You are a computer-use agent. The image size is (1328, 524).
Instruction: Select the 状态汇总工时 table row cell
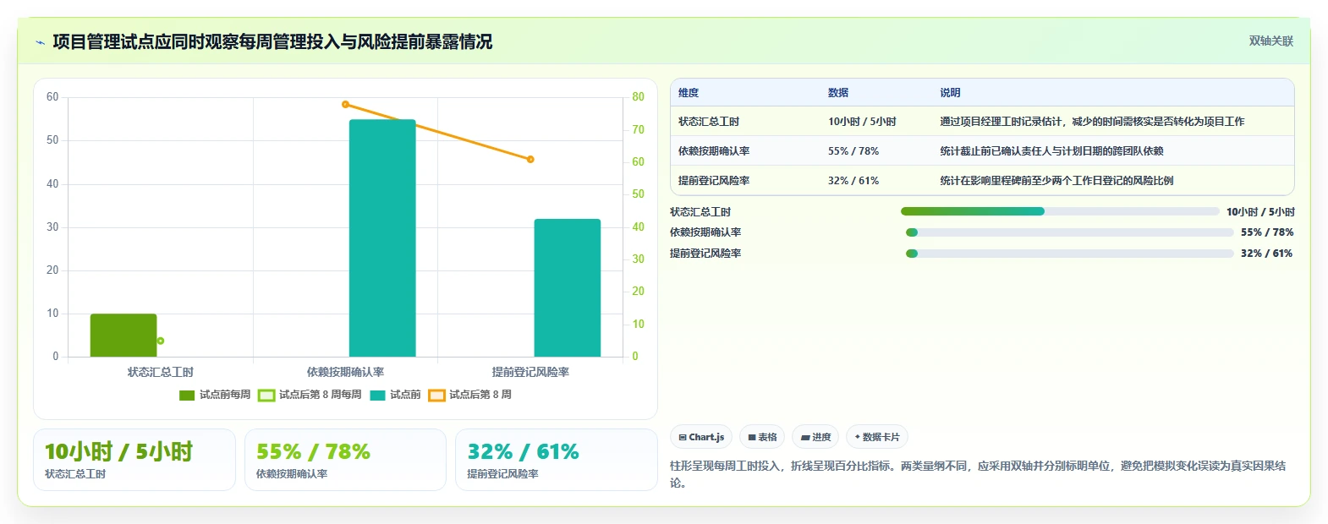click(x=709, y=122)
